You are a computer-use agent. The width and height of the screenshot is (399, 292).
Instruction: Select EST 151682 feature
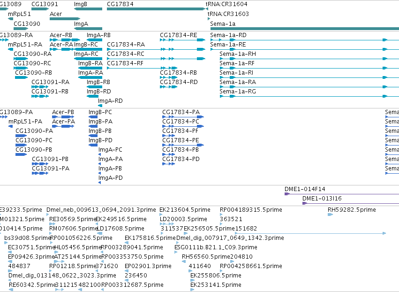tap(310, 233)
